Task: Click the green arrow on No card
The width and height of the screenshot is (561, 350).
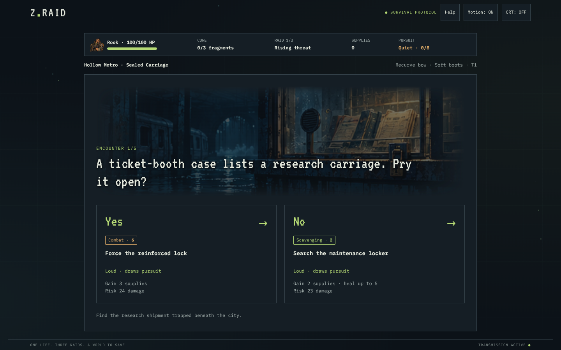Action: pyautogui.click(x=451, y=223)
